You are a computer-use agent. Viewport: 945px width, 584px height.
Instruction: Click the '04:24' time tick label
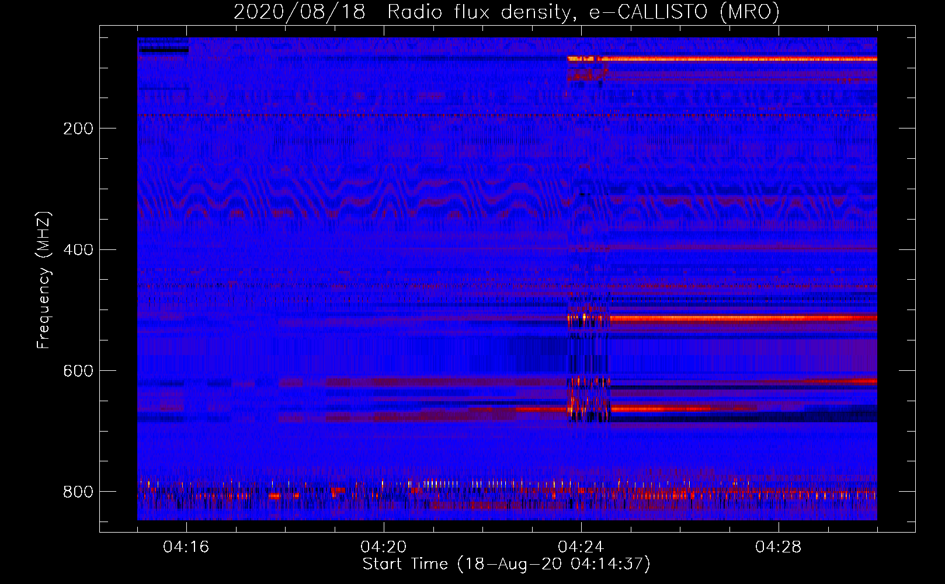coord(581,547)
